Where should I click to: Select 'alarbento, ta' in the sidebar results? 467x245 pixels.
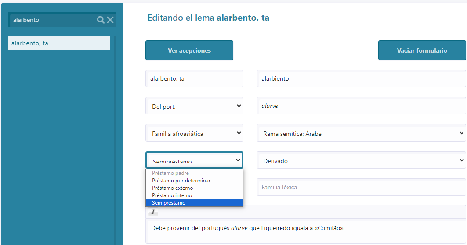click(59, 43)
